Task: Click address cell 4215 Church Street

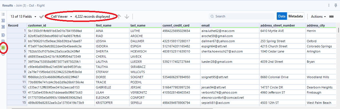Action: click(282, 46)
